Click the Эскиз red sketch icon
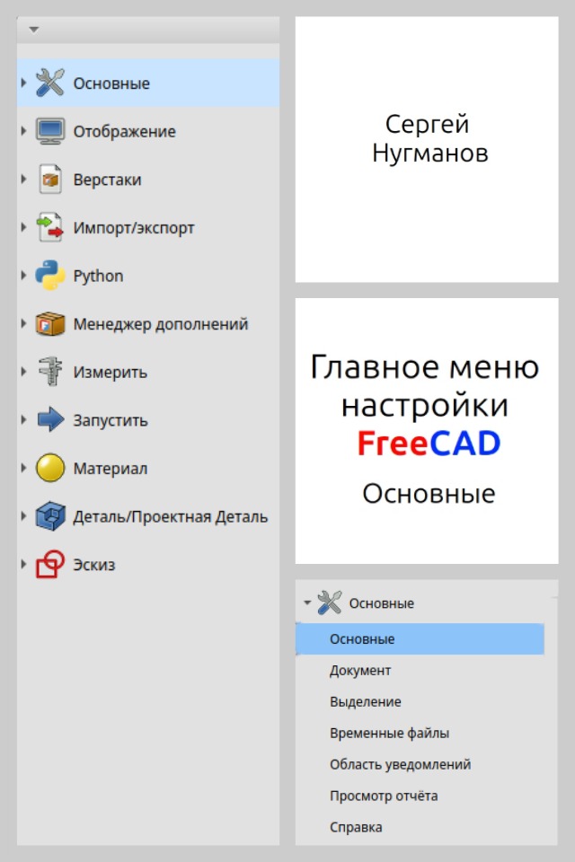Viewport: 575px width, 862px height. point(50,564)
